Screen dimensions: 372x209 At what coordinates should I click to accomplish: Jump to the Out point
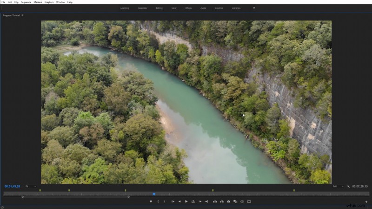206,202
